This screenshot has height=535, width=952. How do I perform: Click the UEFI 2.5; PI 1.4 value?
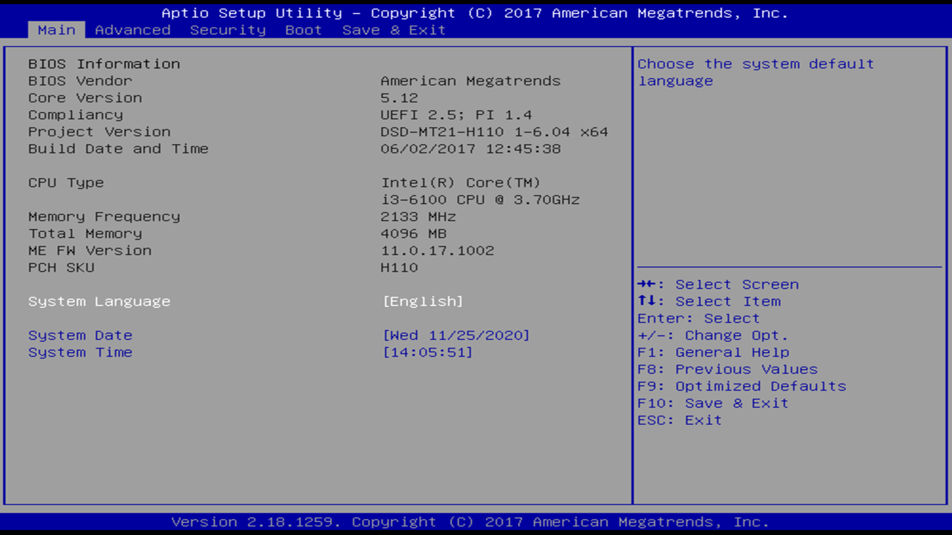pyautogui.click(x=456, y=115)
